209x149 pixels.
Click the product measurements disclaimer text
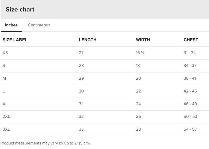[x=45, y=143]
